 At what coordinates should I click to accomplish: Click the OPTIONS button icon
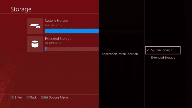45,97
